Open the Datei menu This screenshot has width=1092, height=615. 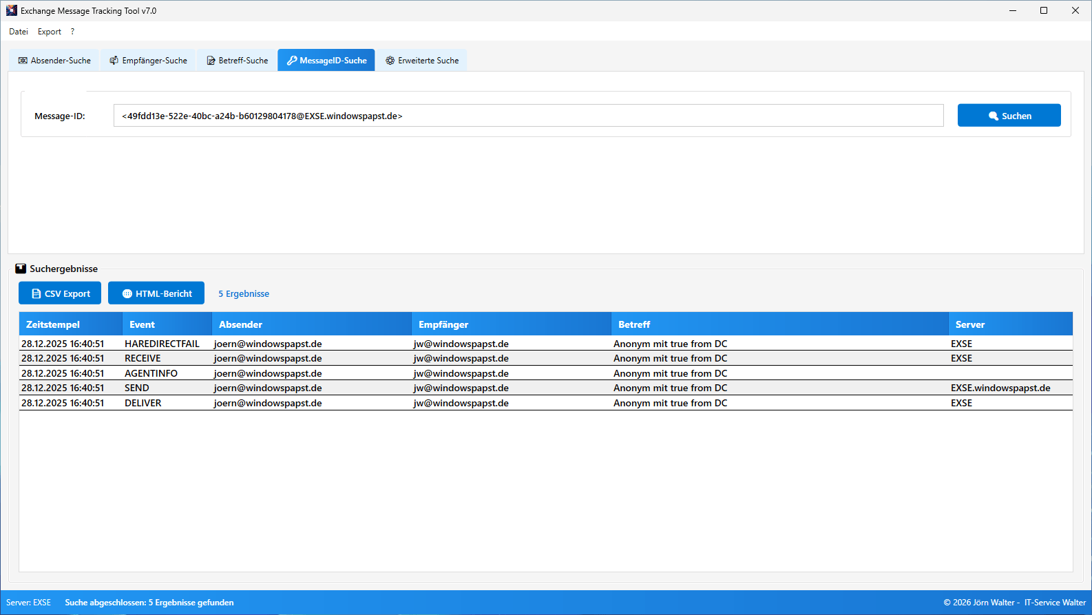coord(19,32)
